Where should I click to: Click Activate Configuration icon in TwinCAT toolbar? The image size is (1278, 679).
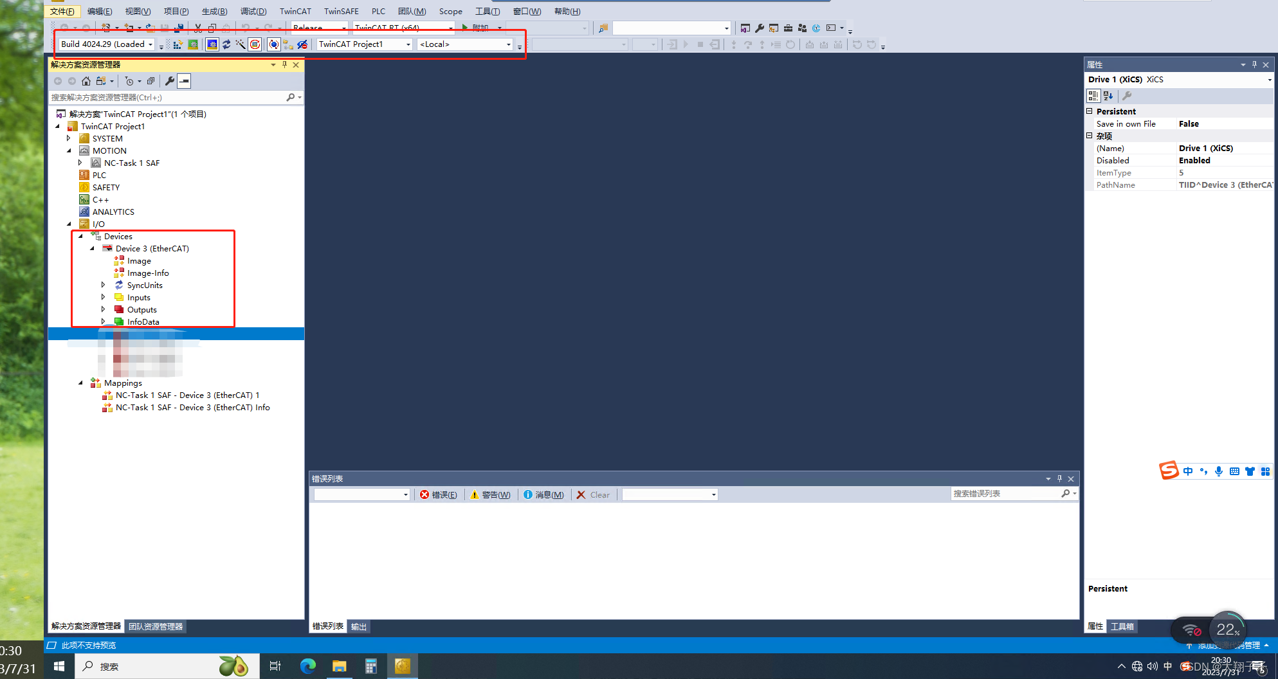178,44
